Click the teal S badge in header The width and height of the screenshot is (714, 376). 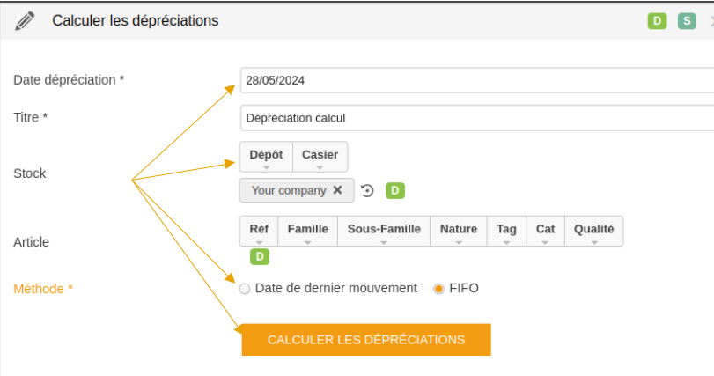[687, 21]
